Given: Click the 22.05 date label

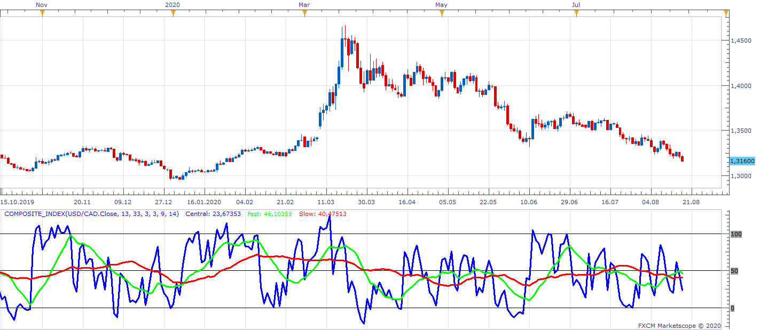Looking at the screenshot, I should point(488,203).
